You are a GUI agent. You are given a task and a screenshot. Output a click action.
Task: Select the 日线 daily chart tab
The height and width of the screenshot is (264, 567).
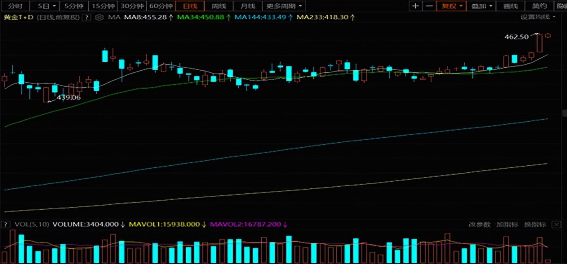(190, 6)
